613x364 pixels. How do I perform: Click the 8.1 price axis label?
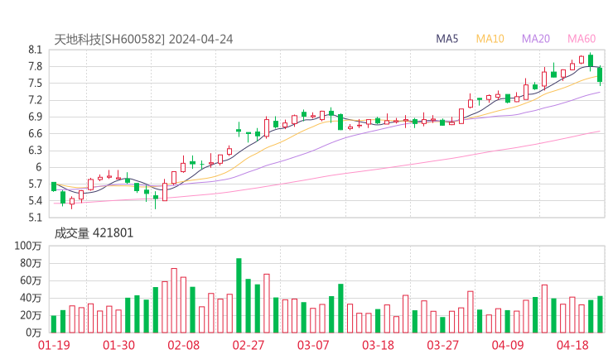point(35,50)
